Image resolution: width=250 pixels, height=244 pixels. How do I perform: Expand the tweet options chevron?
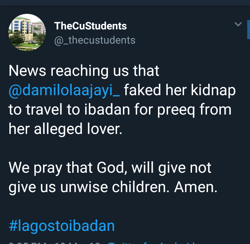pyautogui.click(x=238, y=24)
